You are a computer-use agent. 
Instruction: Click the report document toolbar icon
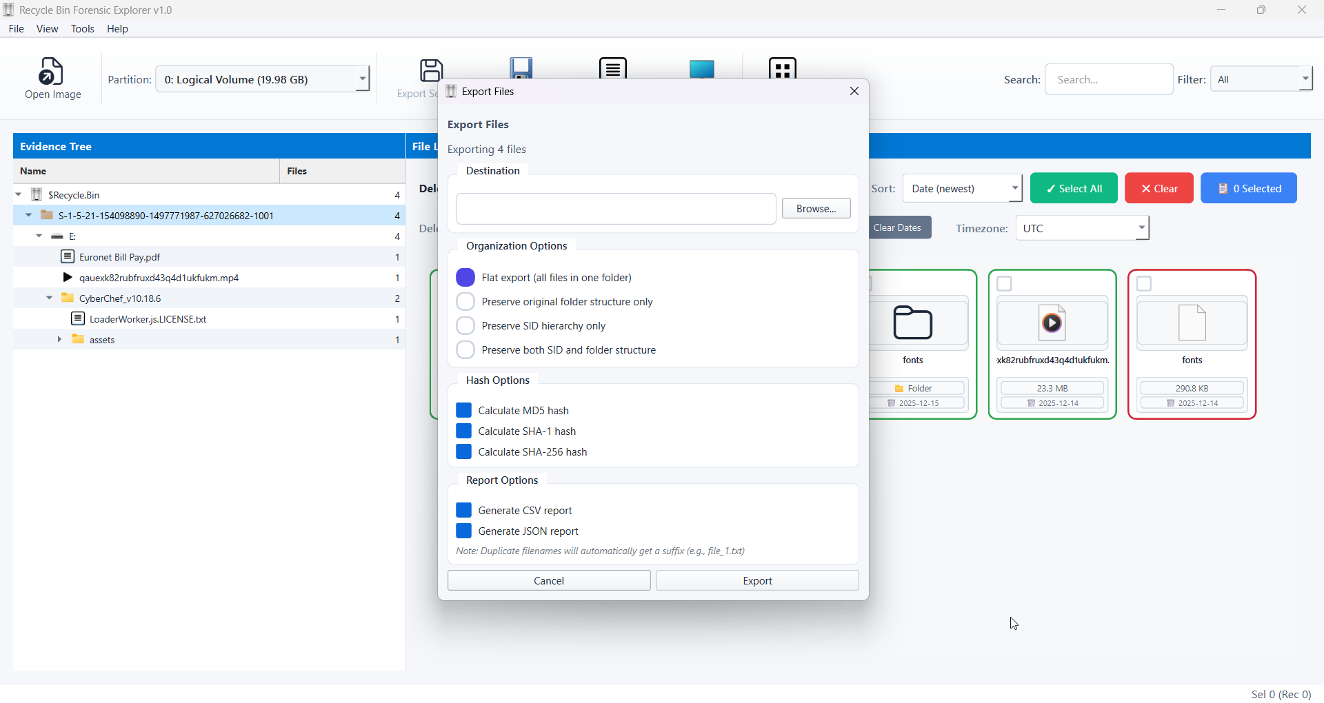(613, 68)
